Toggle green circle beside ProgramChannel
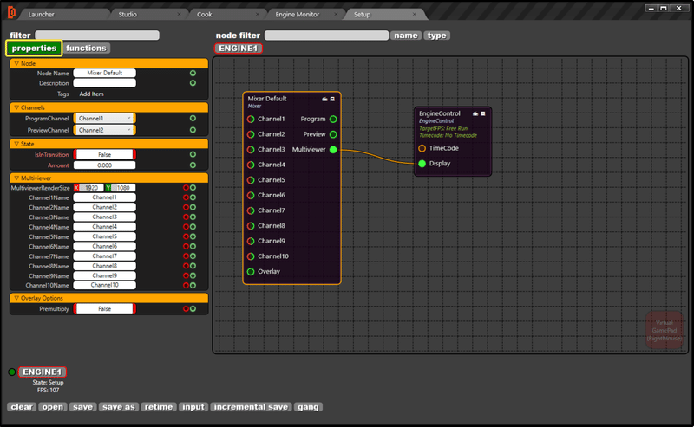Viewport: 694px width, 427px height. coord(193,118)
